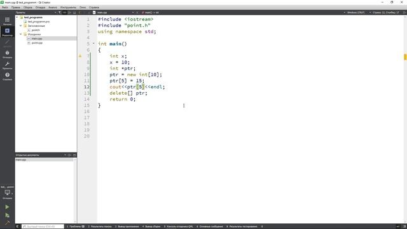Screen dimensions: 407x229
Task: Click the line and column indicator
Action: [x=386, y=13]
